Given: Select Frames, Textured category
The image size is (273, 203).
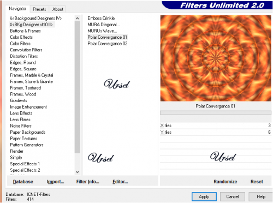Looking at the screenshot, I should pos(26,88).
